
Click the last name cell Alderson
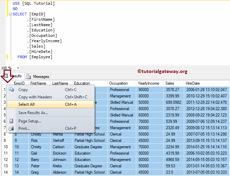[61, 172]
